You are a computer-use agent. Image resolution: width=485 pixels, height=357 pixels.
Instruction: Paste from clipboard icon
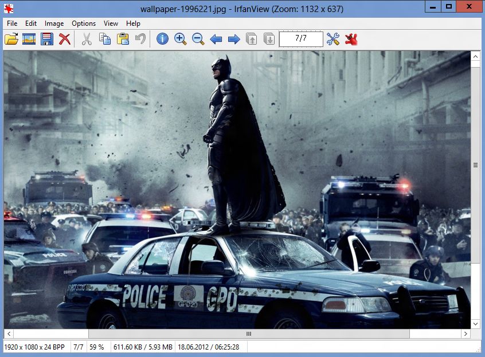click(123, 40)
